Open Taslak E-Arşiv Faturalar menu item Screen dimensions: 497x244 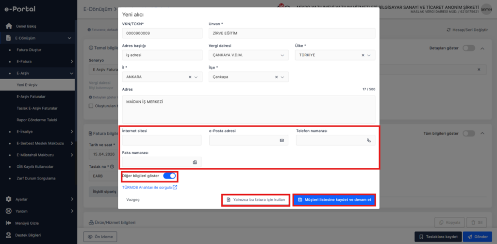pyautogui.click(x=37, y=108)
